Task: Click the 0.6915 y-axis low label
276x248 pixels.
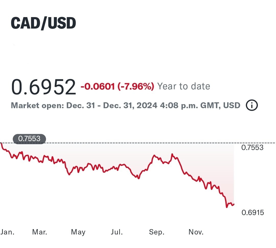Action: (252, 212)
